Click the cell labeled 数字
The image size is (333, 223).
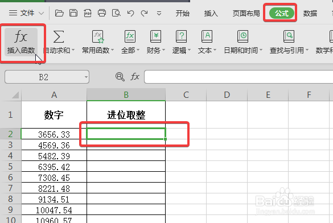tap(54, 114)
